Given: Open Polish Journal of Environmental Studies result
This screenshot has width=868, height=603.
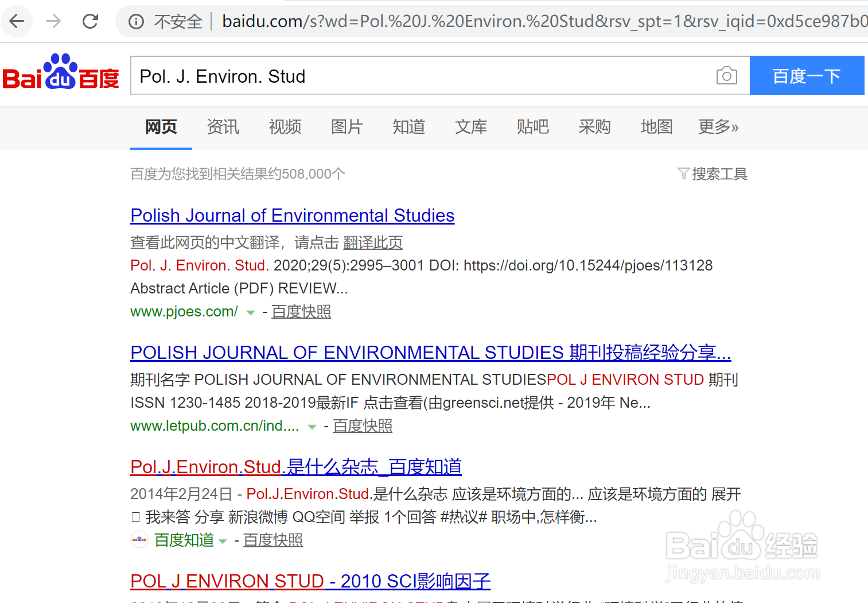Looking at the screenshot, I should [x=293, y=215].
